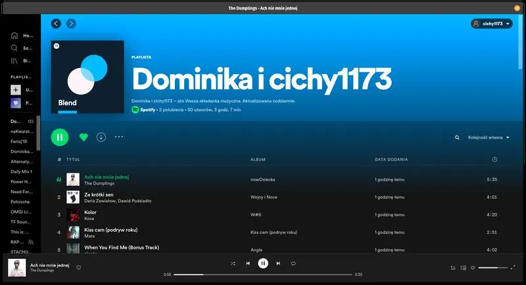Open Search in the sidebar
Screen dimensions: 526x285
click(x=22, y=48)
